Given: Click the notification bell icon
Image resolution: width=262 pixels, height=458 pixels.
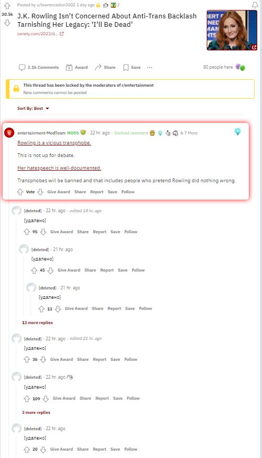Looking at the screenshot, I should click(x=255, y=5).
